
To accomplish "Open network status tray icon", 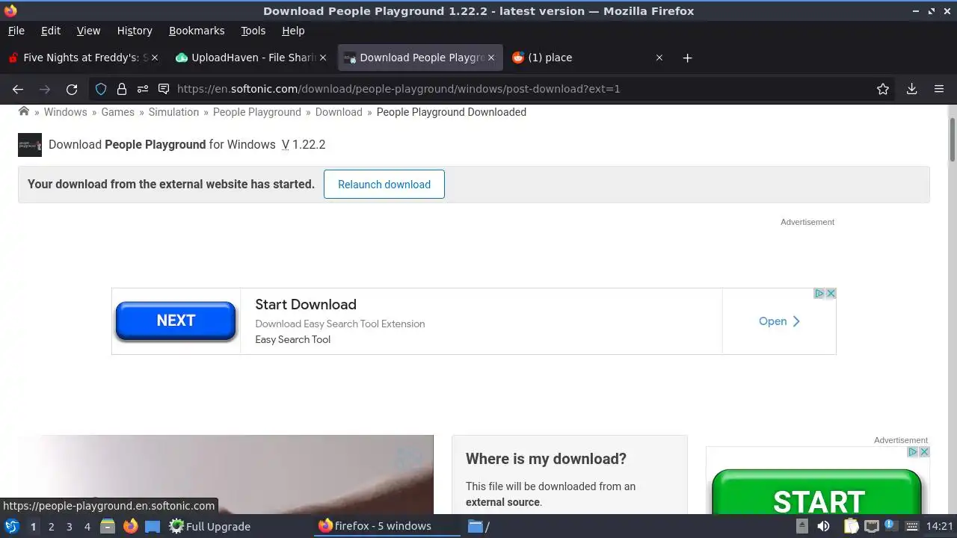I will coord(871,526).
